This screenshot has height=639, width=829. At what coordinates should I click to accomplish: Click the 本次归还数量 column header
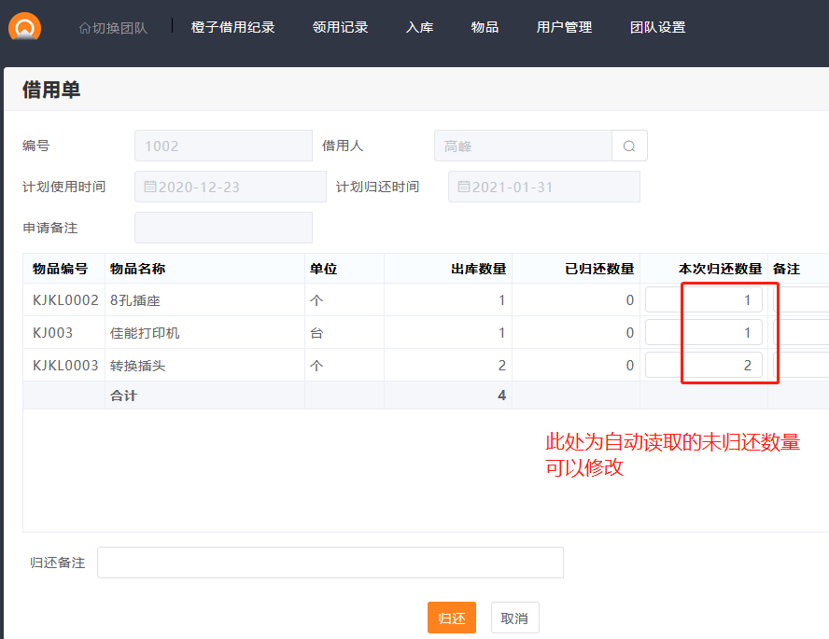click(720, 269)
